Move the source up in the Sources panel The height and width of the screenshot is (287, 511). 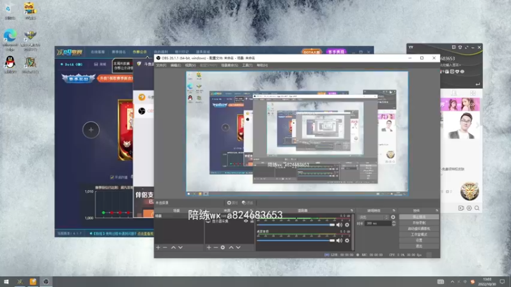(231, 247)
